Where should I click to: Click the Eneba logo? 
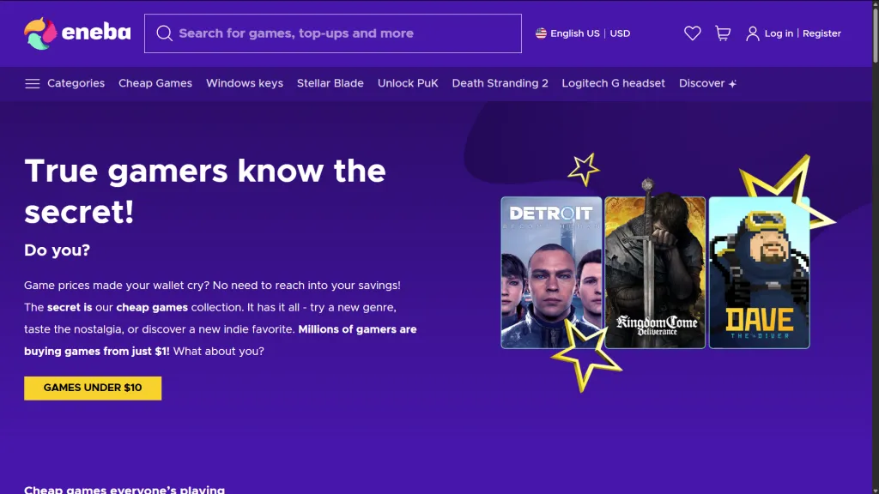click(x=77, y=33)
